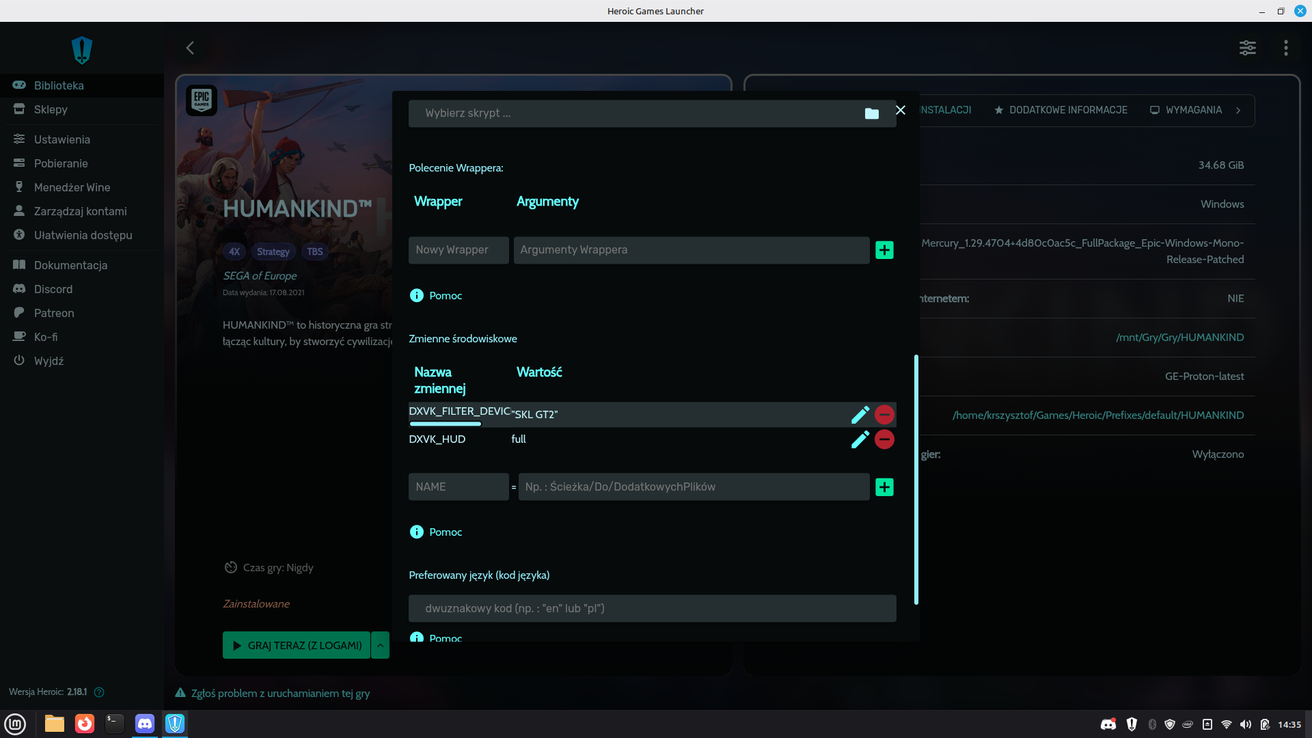Delete the DXVK_FILTER_DEVICE variable
1312x738 pixels.
[x=884, y=415]
